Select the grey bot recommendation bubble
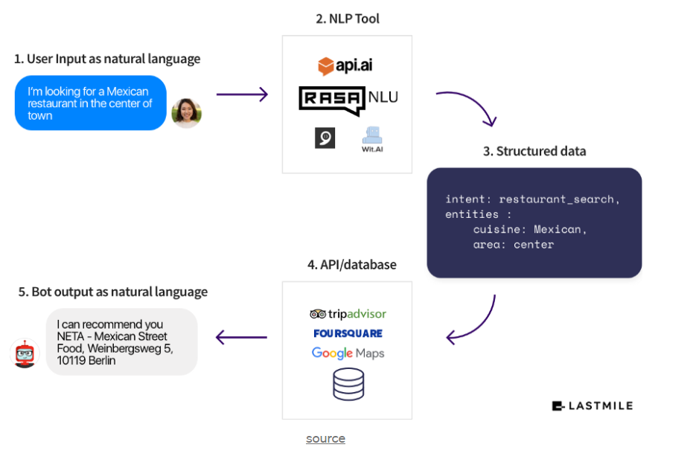The width and height of the screenshot is (693, 462). click(x=121, y=341)
